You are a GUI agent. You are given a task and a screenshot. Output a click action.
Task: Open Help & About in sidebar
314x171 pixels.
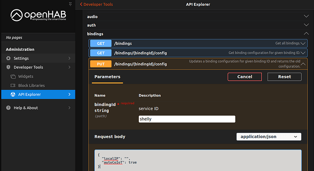coord(38,108)
